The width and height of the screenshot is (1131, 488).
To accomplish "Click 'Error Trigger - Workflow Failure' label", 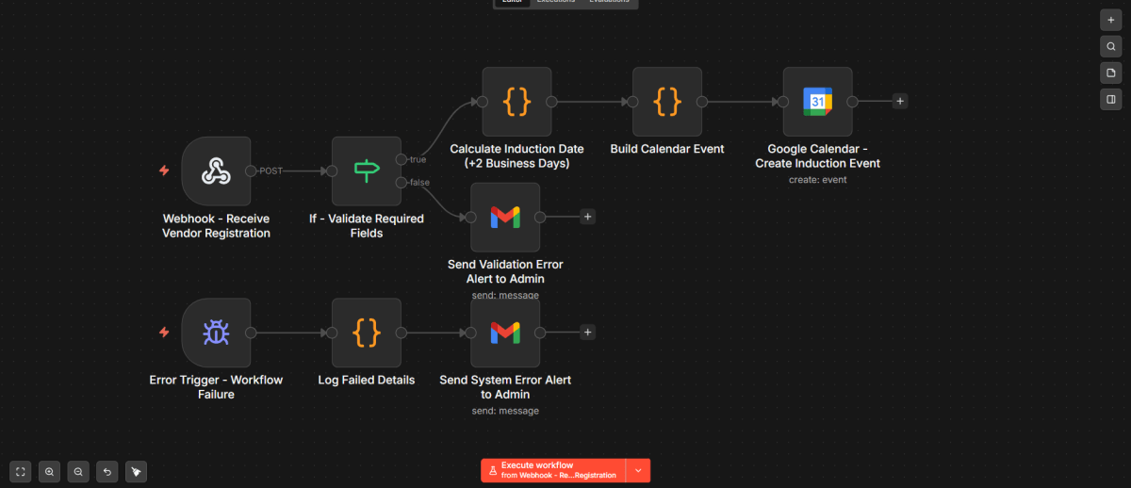I will pos(216,387).
